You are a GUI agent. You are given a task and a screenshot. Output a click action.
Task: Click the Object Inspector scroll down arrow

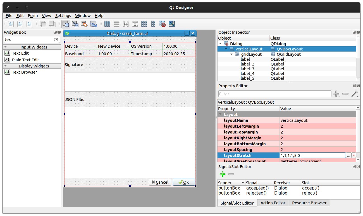pyautogui.click(x=358, y=79)
